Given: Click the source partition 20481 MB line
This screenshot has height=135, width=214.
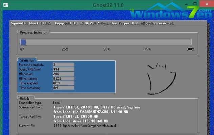Looking at the screenshot, I should pos(97,107).
